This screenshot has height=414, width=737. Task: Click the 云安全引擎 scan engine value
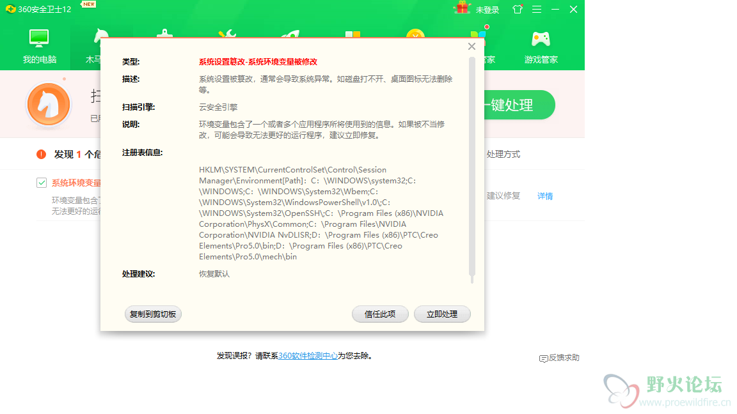[x=218, y=107]
